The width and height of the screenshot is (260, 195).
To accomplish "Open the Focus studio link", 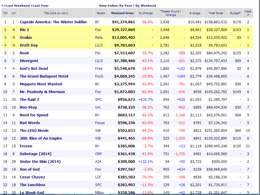I will pos(100,123).
